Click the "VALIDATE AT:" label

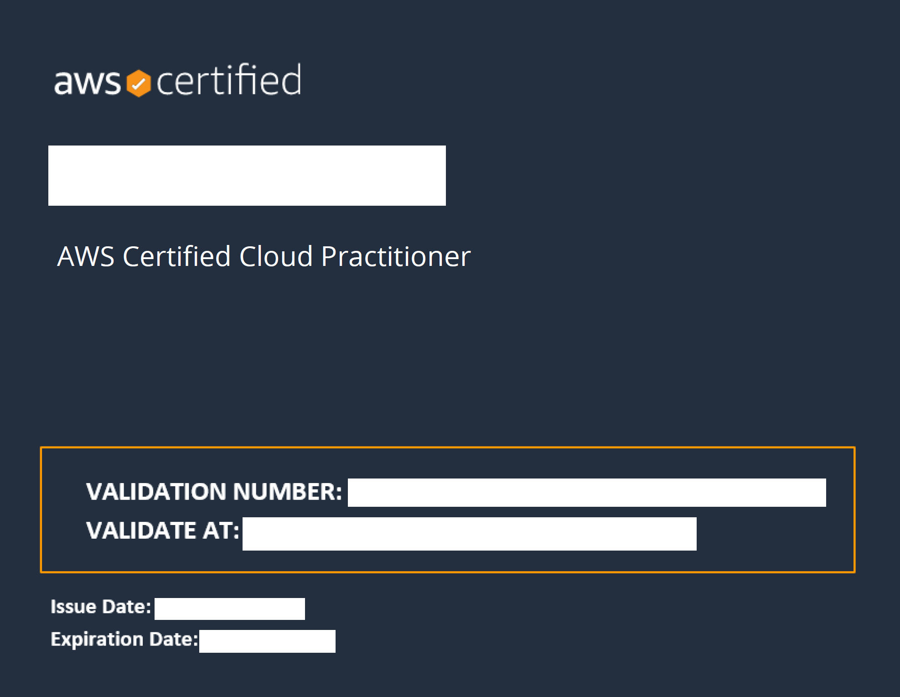pos(162,531)
